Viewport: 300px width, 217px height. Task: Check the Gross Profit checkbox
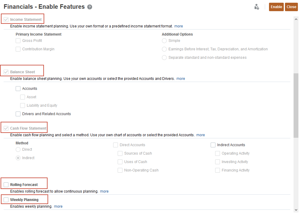pos(18,41)
